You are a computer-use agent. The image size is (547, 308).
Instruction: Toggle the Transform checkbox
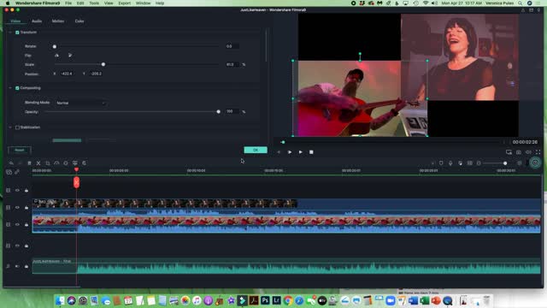(x=17, y=33)
